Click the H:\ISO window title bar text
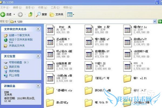Image resolution: width=162 pixels, height=108 pixels. click(8, 2)
